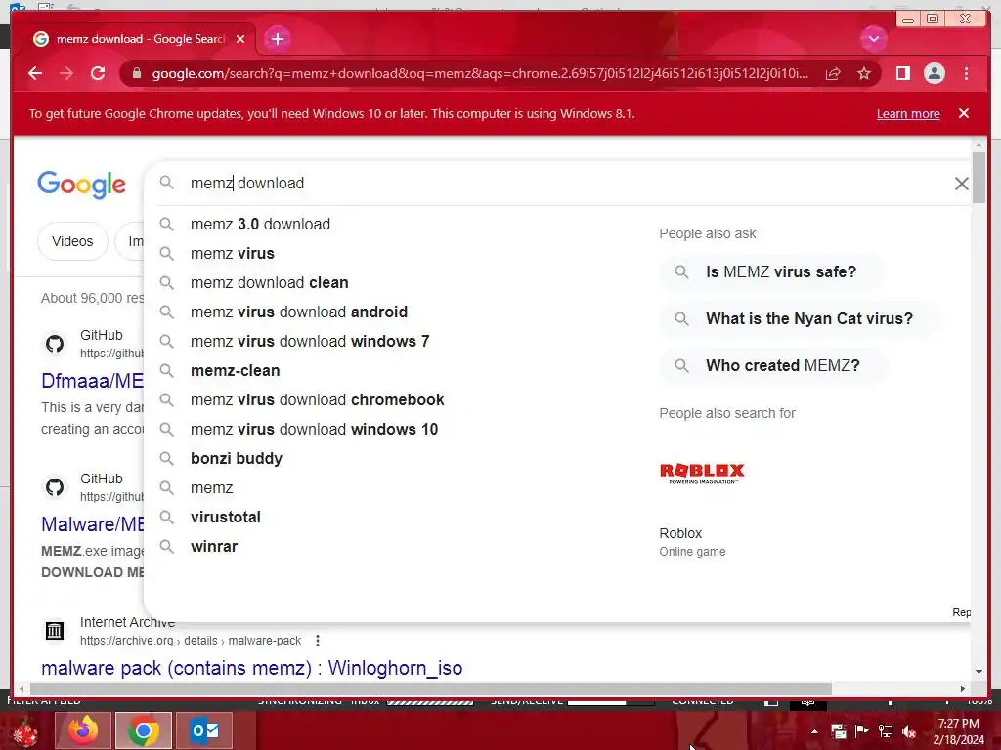Click the Windows Start button
The width and height of the screenshot is (1001, 750).
tap(25, 730)
